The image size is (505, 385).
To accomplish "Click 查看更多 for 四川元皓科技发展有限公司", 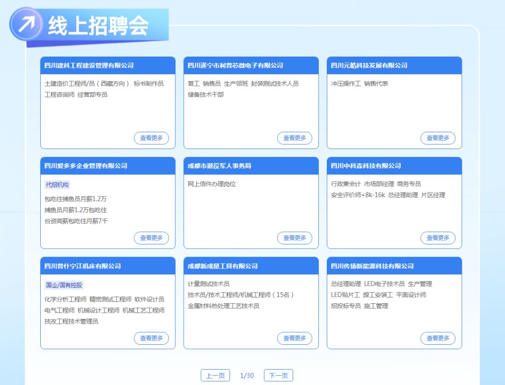I will [x=438, y=138].
